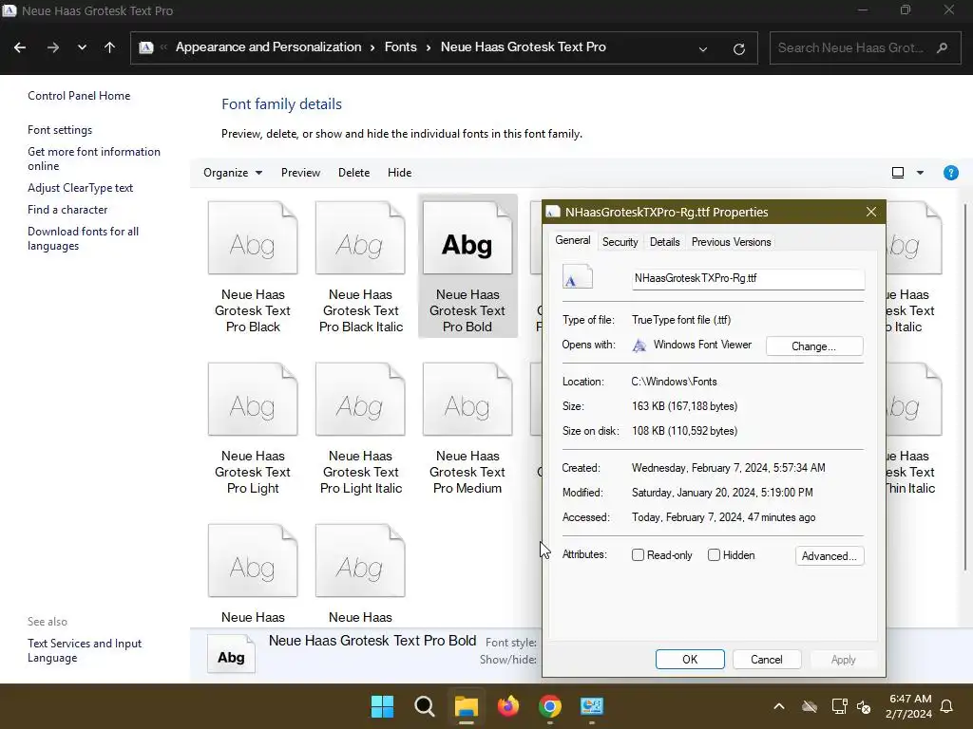
Task: Click Windows Font Viewer icon
Action: (x=639, y=346)
